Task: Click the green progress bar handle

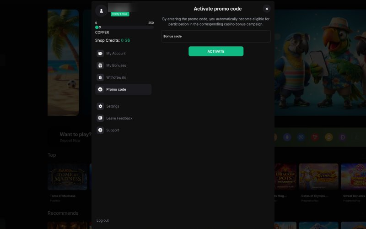Action: click(x=97, y=27)
